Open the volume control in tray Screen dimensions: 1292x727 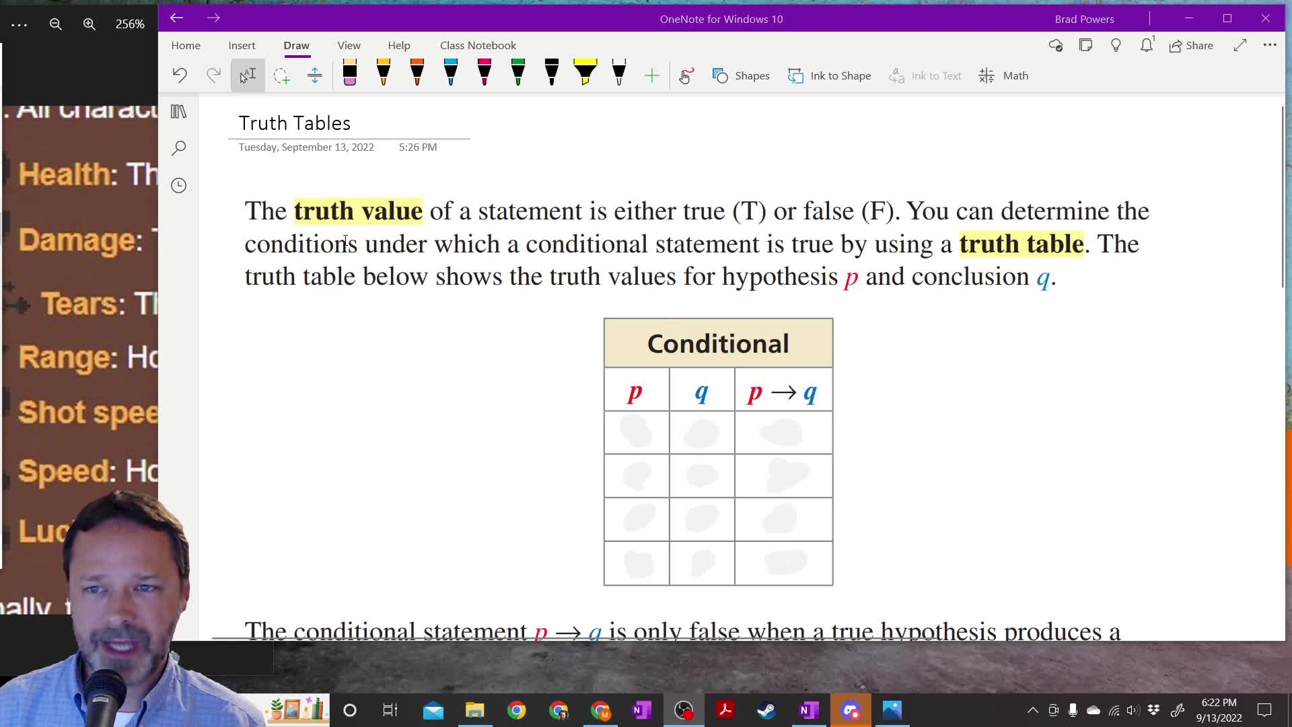coord(1133,710)
